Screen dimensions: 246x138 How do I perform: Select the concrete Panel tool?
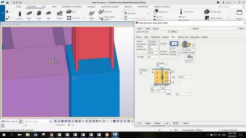click(39, 15)
